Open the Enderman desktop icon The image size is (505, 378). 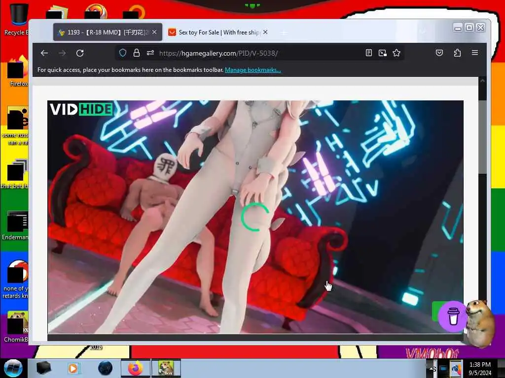coord(15,225)
